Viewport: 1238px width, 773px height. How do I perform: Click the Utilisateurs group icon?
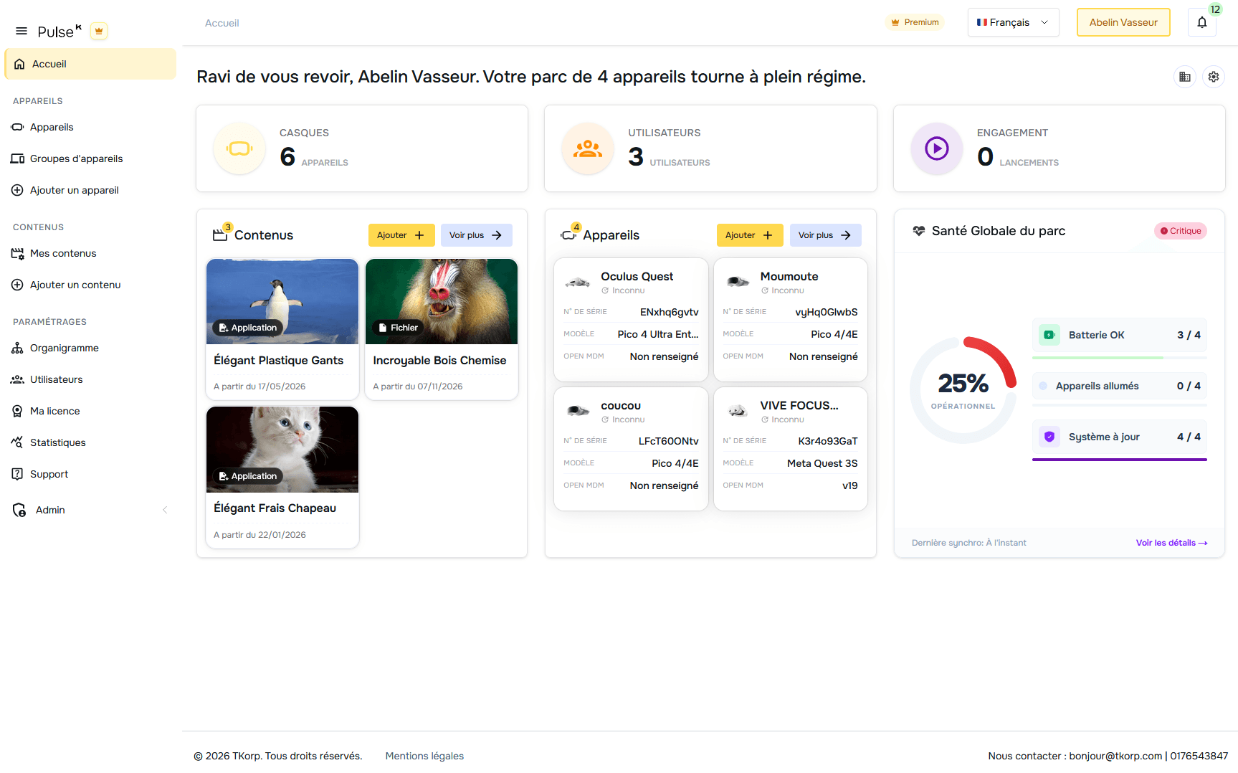[588, 148]
